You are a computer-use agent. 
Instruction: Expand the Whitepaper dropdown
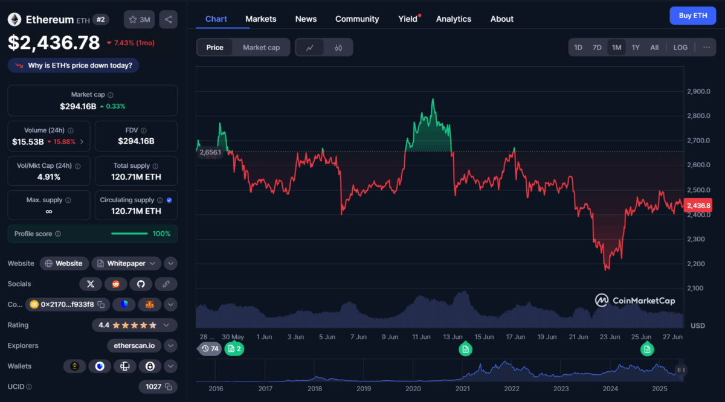[153, 263]
